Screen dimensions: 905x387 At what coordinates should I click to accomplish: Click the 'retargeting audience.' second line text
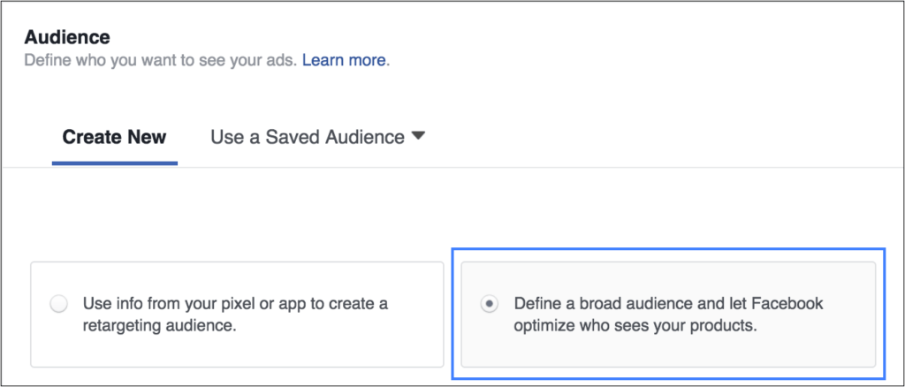pos(160,326)
